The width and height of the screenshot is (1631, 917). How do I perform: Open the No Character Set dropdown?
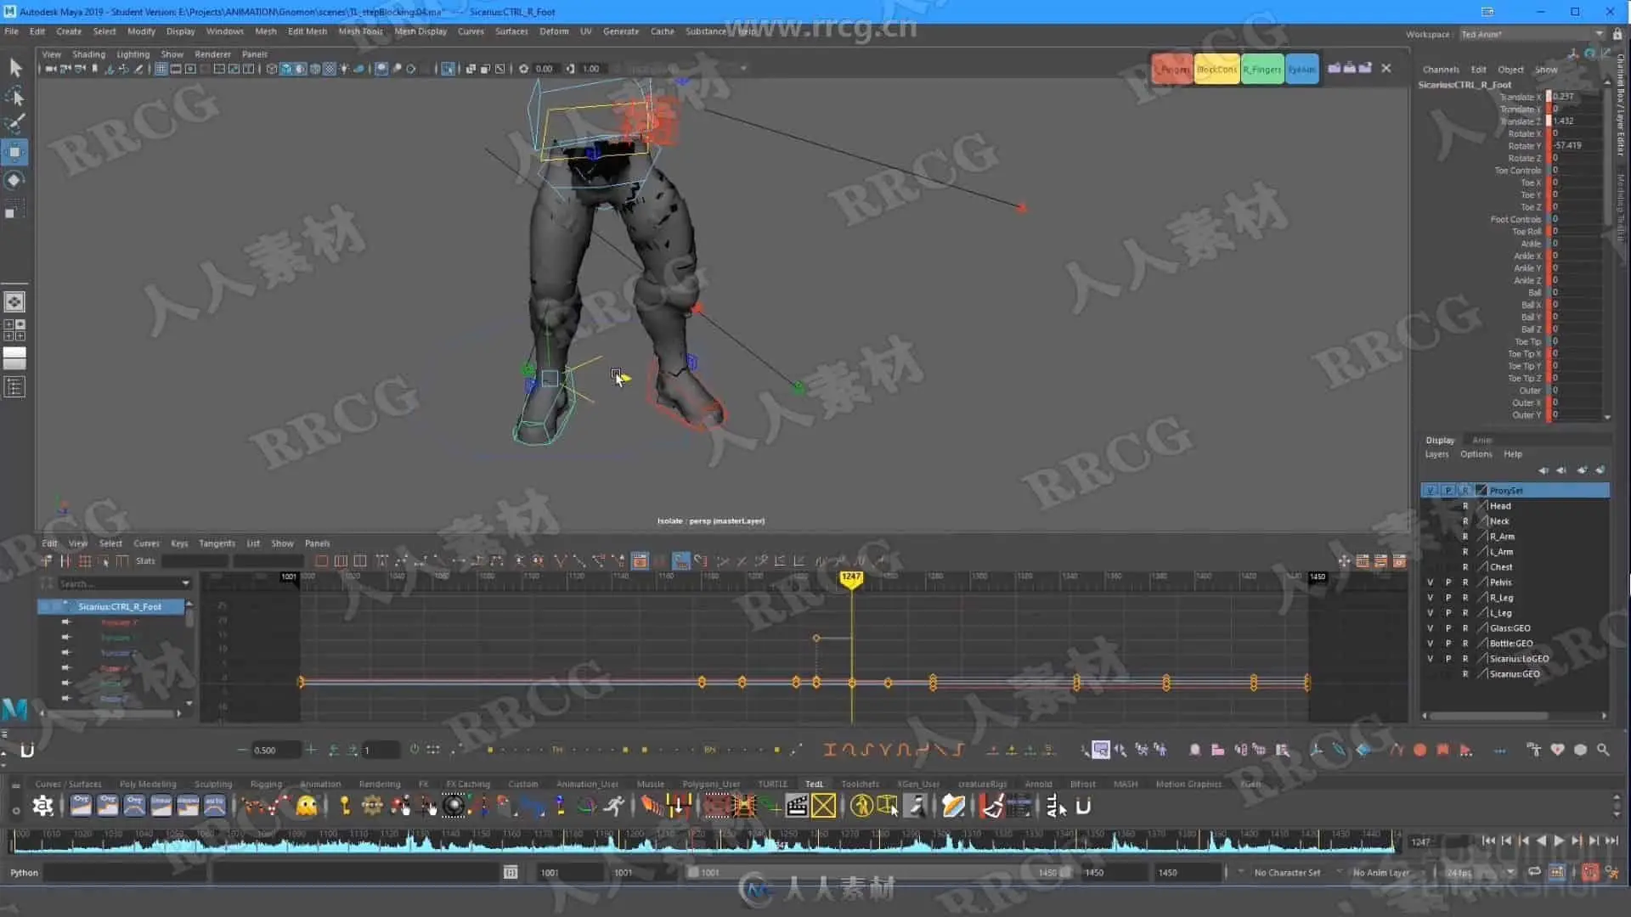pyautogui.click(x=1287, y=873)
